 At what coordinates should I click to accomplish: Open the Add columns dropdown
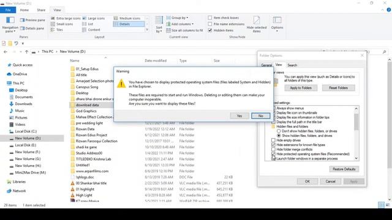[180, 24]
